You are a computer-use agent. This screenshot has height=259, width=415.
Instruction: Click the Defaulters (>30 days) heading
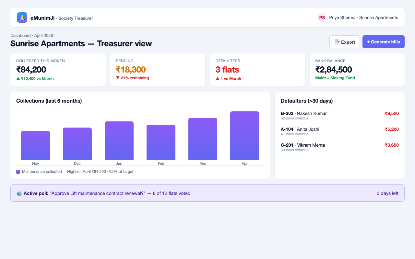307,101
